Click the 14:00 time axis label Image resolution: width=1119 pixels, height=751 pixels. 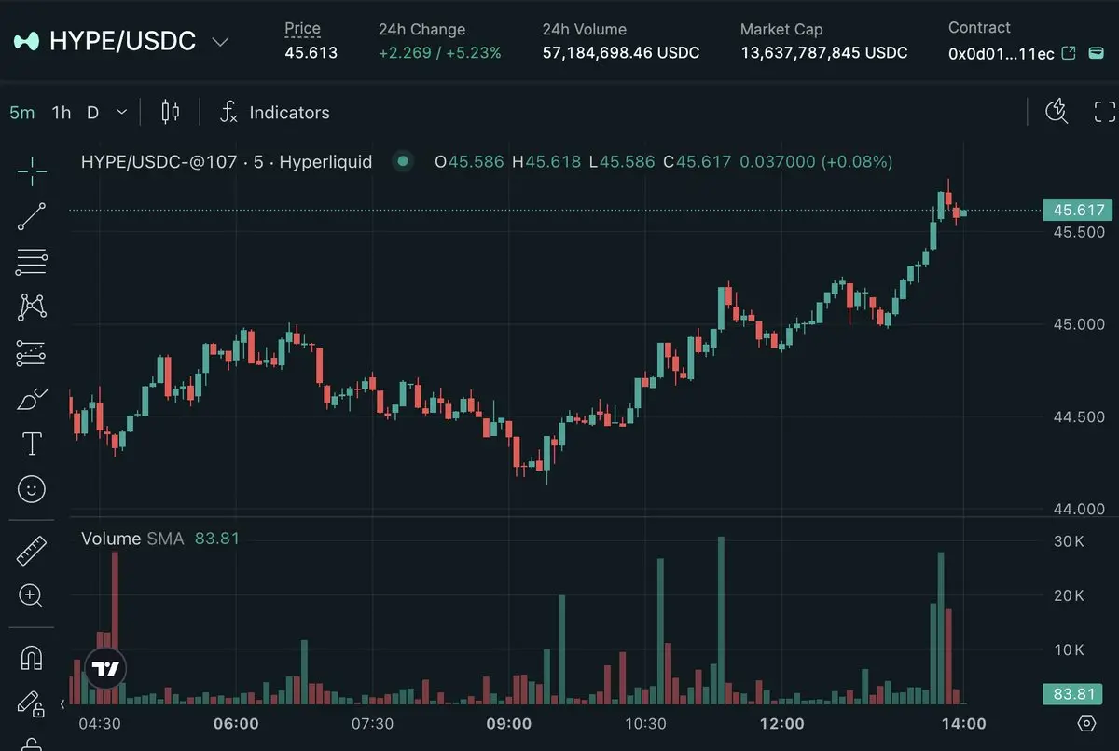[x=964, y=723]
